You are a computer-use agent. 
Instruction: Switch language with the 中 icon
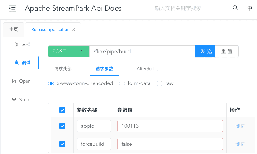coord(250,8)
